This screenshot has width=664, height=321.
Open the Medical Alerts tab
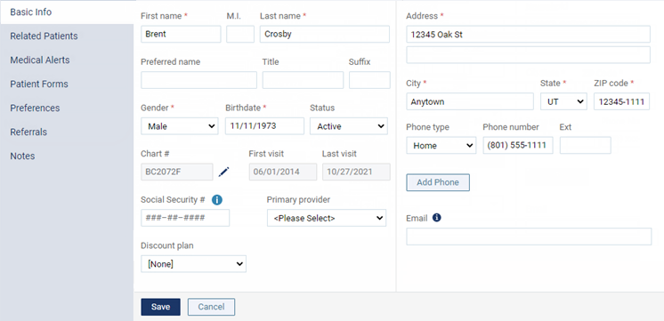coord(40,60)
